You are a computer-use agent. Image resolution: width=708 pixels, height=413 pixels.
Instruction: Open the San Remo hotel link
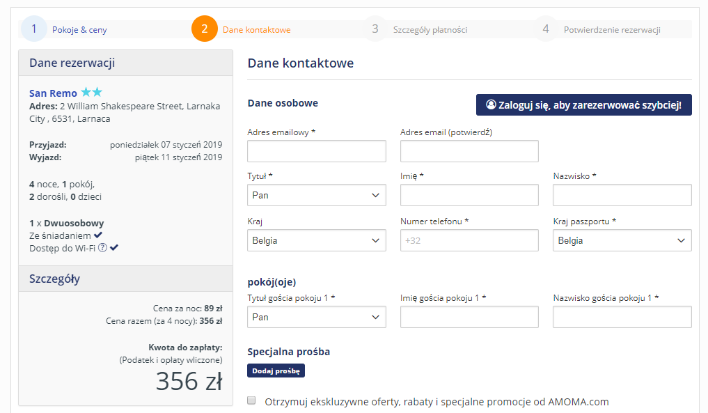coord(54,93)
